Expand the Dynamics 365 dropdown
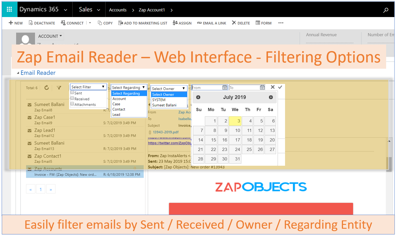Image resolution: width=396 pixels, height=235 pixels. 66,10
